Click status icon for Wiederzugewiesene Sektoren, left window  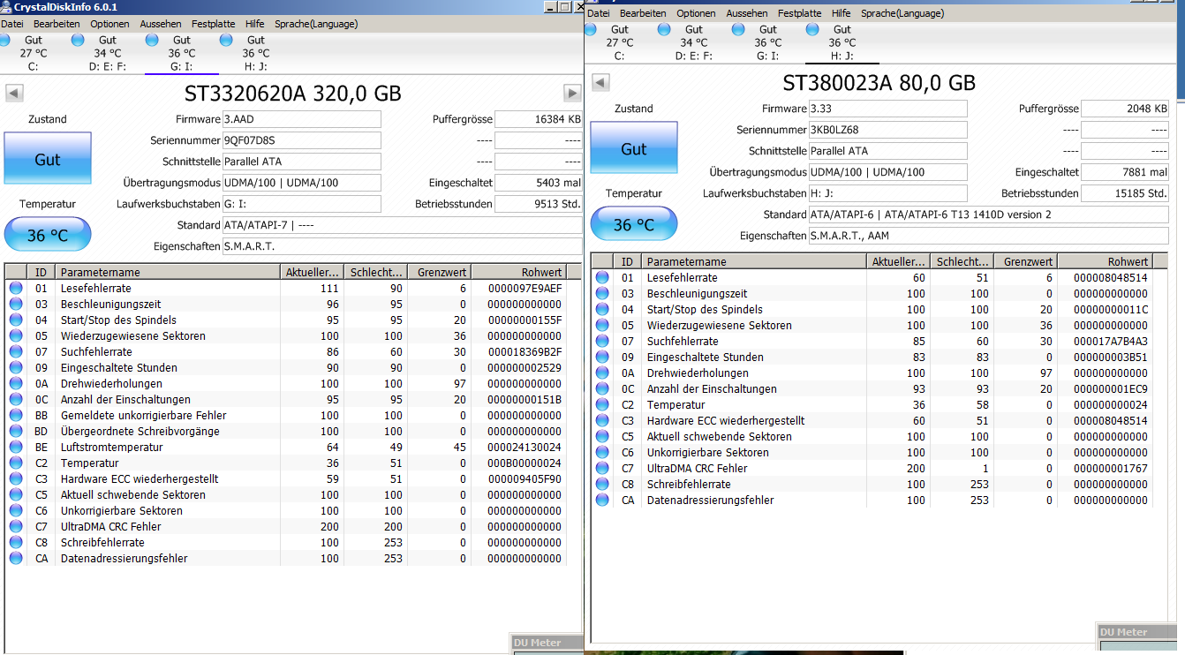click(x=16, y=335)
